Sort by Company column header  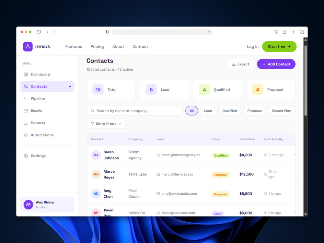click(135, 139)
